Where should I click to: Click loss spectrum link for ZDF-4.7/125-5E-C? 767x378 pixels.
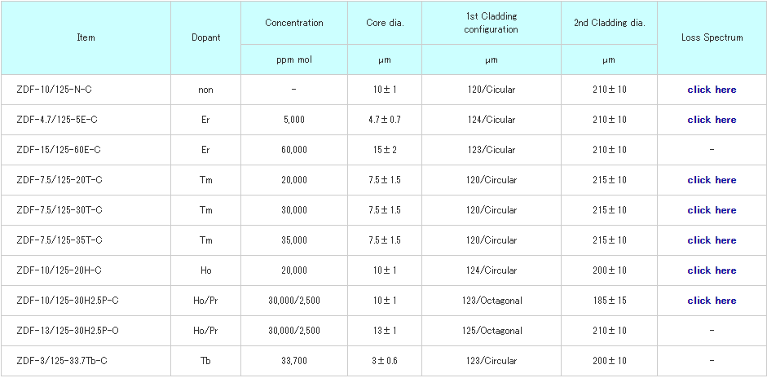[711, 120]
